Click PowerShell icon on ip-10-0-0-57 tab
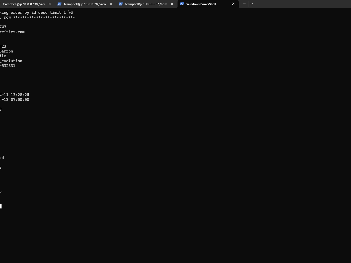 coord(121,4)
